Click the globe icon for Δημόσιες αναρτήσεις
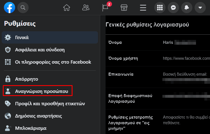This screenshot has height=134, width=210. 8,116
